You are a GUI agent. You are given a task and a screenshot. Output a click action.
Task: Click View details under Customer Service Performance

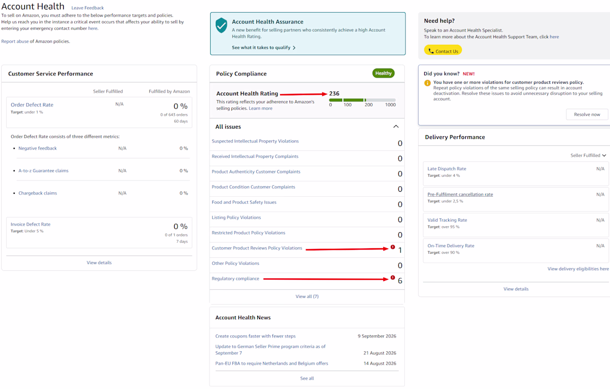tap(99, 263)
